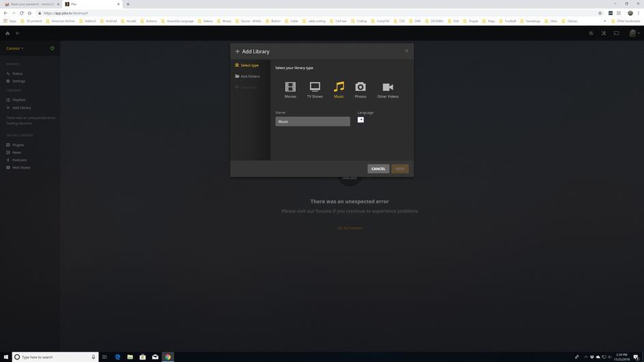The image size is (644, 362).
Task: Open Status in the Manage sidebar
Action: point(14,74)
